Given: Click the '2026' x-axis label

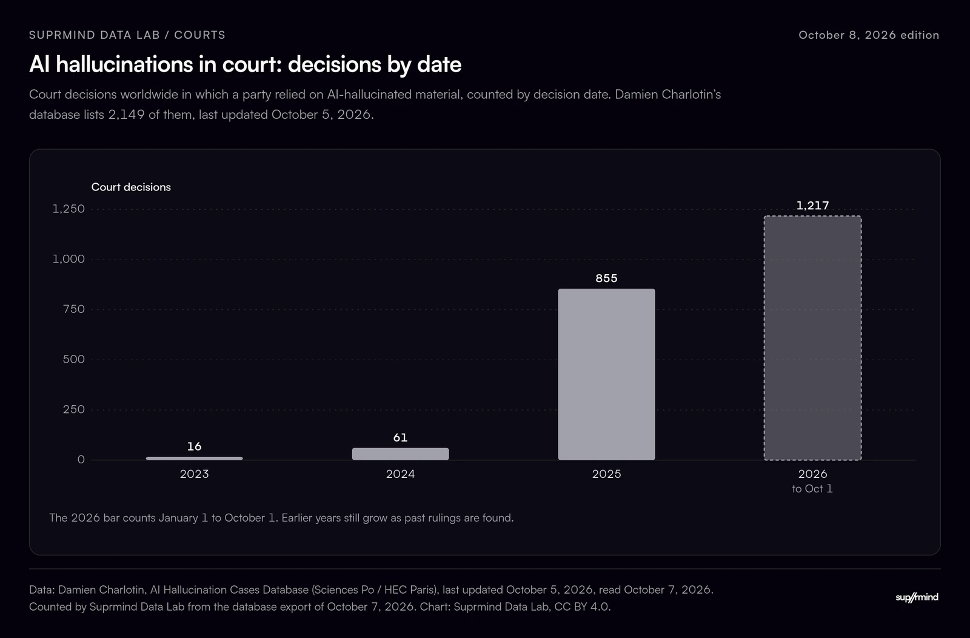Looking at the screenshot, I should [812, 474].
